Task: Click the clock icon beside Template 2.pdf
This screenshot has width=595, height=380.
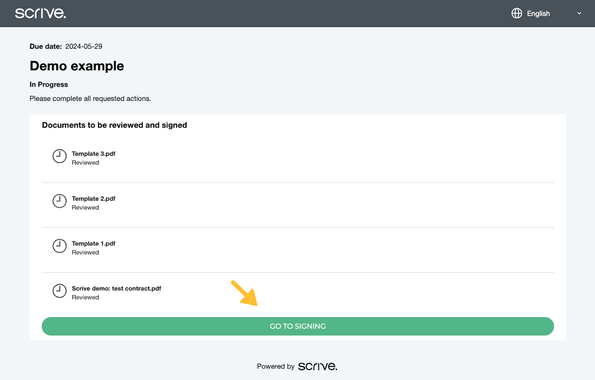Action: point(59,201)
